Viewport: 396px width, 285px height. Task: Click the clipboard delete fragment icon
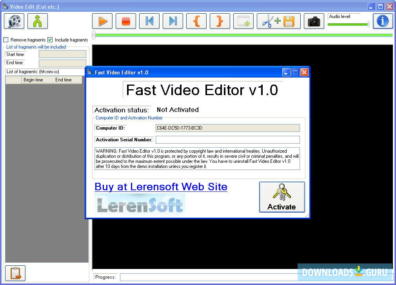(15, 273)
